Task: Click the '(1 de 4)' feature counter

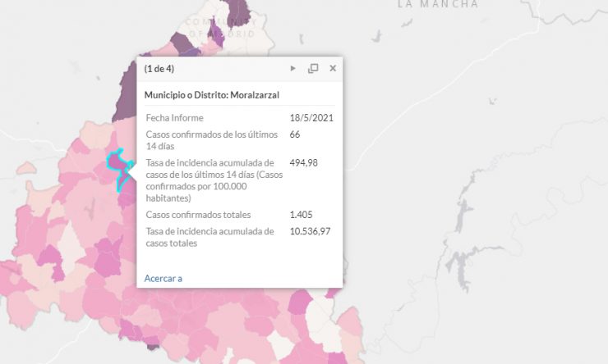Action: [159, 69]
